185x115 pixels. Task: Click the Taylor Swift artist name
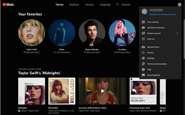coord(32,49)
